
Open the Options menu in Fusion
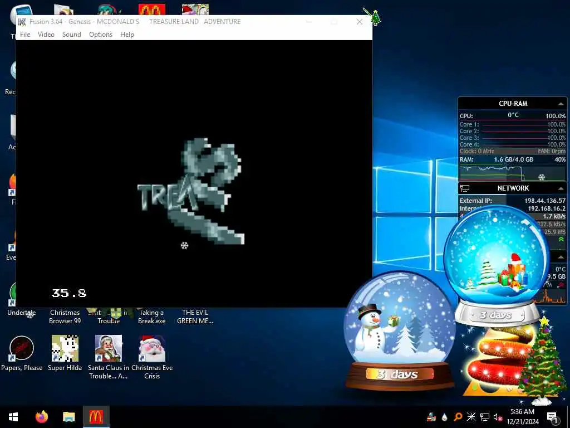pos(101,34)
